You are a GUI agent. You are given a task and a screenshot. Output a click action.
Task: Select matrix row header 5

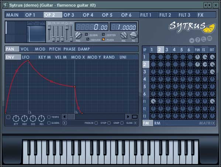coord(146,87)
